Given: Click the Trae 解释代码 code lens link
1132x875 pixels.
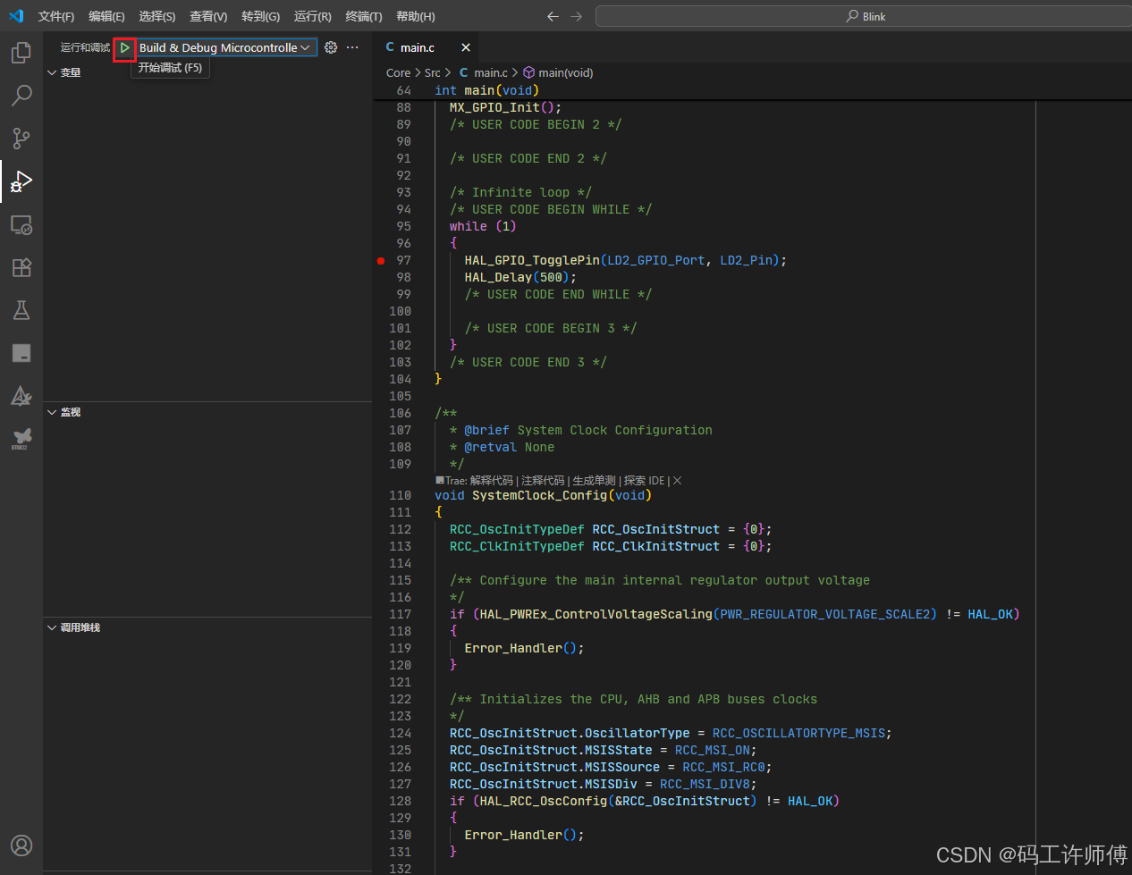Looking at the screenshot, I should pos(492,481).
